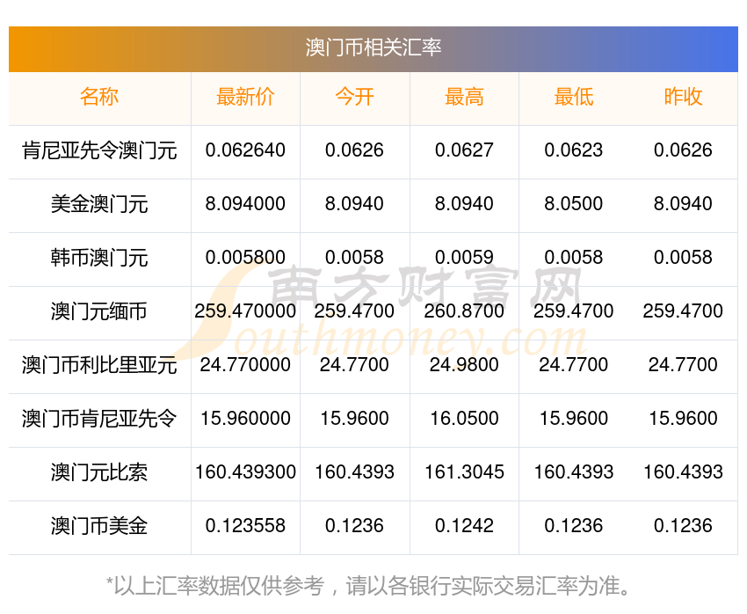Click the highest value 24.9800
The width and height of the screenshot is (747, 614).
(x=464, y=365)
